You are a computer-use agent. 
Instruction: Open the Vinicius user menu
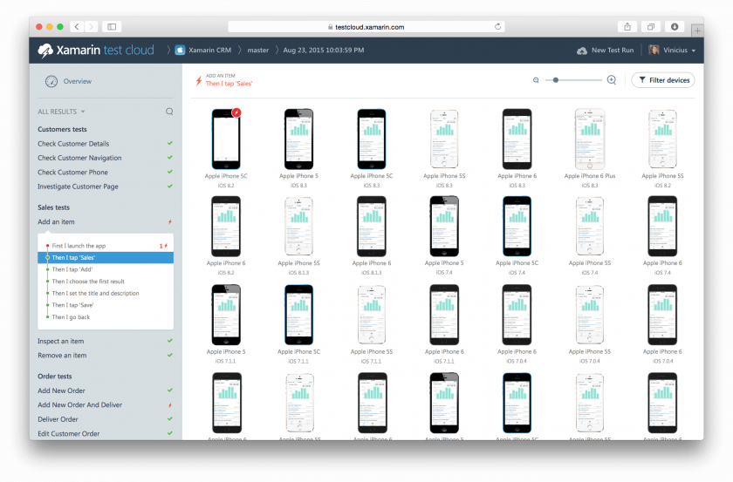671,51
